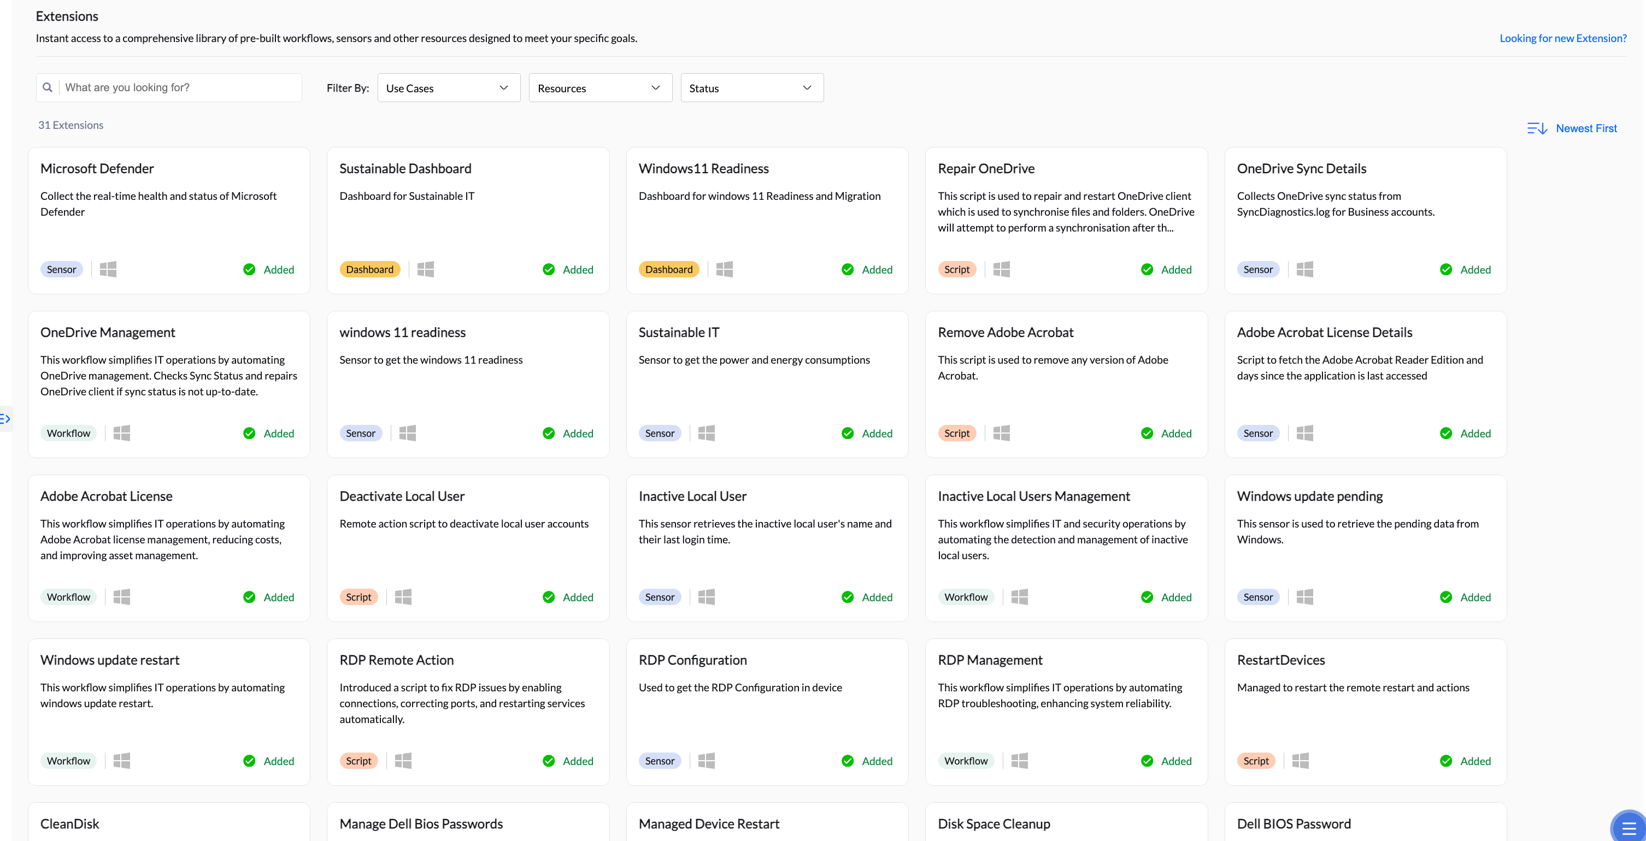The image size is (1646, 841).
Task: Expand the left sidebar panel arrow
Action: [x=5, y=419]
